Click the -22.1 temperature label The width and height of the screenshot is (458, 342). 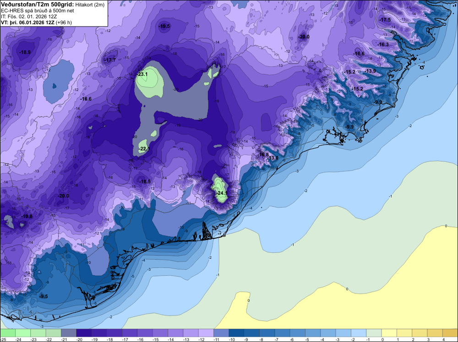(x=145, y=149)
